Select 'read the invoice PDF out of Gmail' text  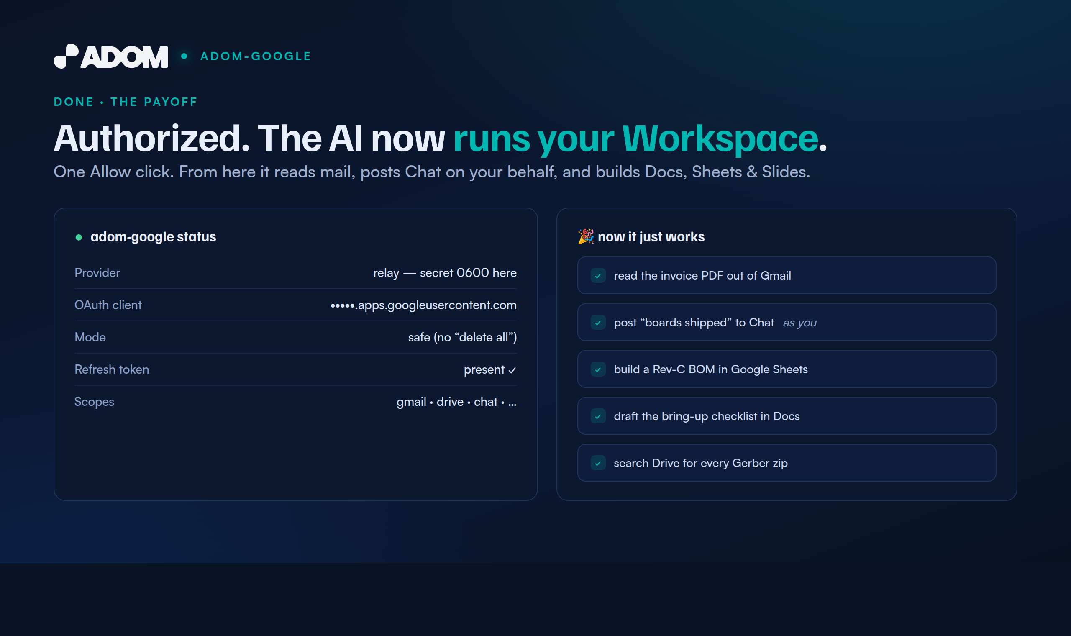702,276
